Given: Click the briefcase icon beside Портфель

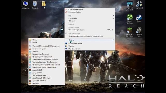Looking at the screenshot, I should click(x=30, y=83).
